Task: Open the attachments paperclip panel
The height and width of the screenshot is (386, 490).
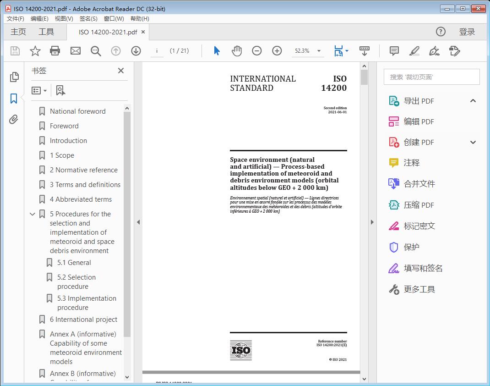Action: click(x=14, y=120)
